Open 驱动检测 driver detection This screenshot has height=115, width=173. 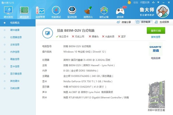(72, 12)
